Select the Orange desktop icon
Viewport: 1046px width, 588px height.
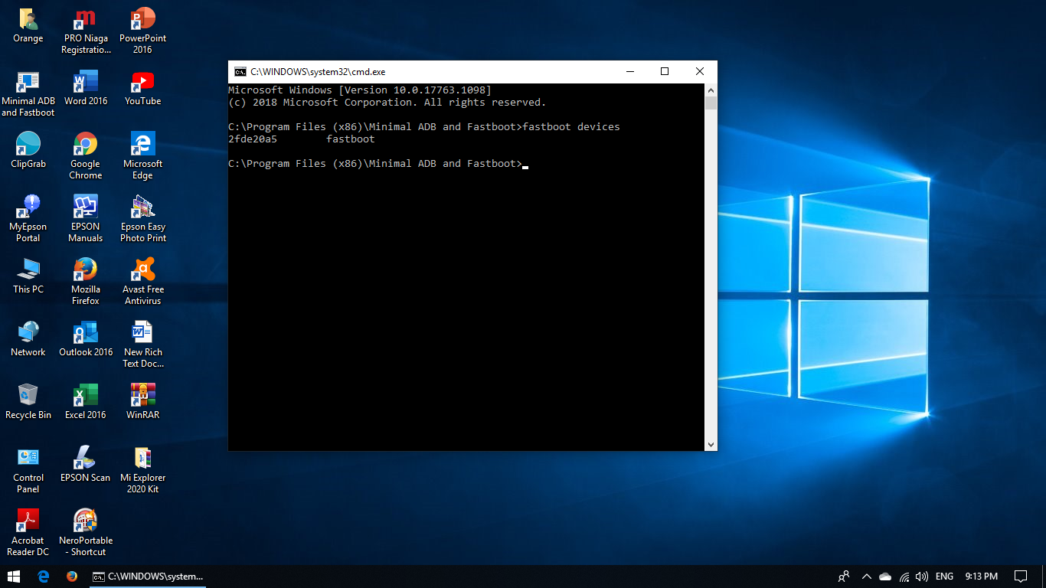[x=28, y=26]
